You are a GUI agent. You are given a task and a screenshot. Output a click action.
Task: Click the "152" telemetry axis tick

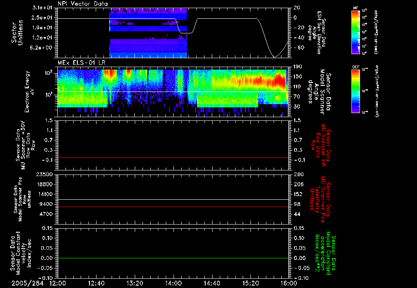298,194
